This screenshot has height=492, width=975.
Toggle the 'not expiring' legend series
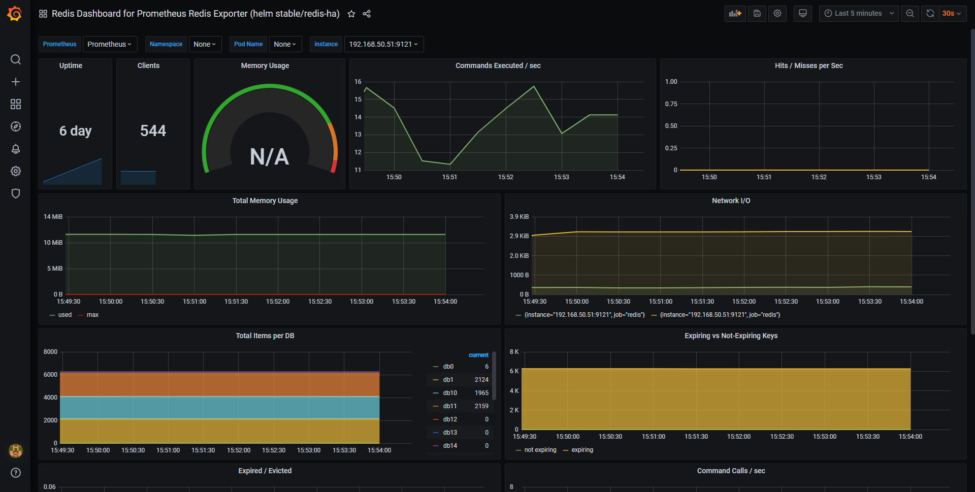pyautogui.click(x=540, y=450)
